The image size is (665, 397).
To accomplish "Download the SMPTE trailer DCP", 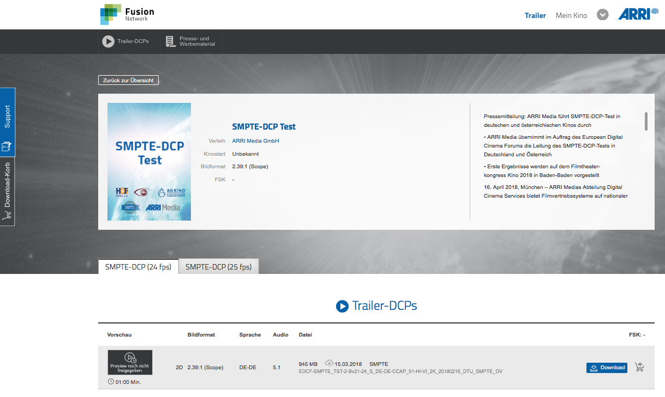I will tap(607, 368).
